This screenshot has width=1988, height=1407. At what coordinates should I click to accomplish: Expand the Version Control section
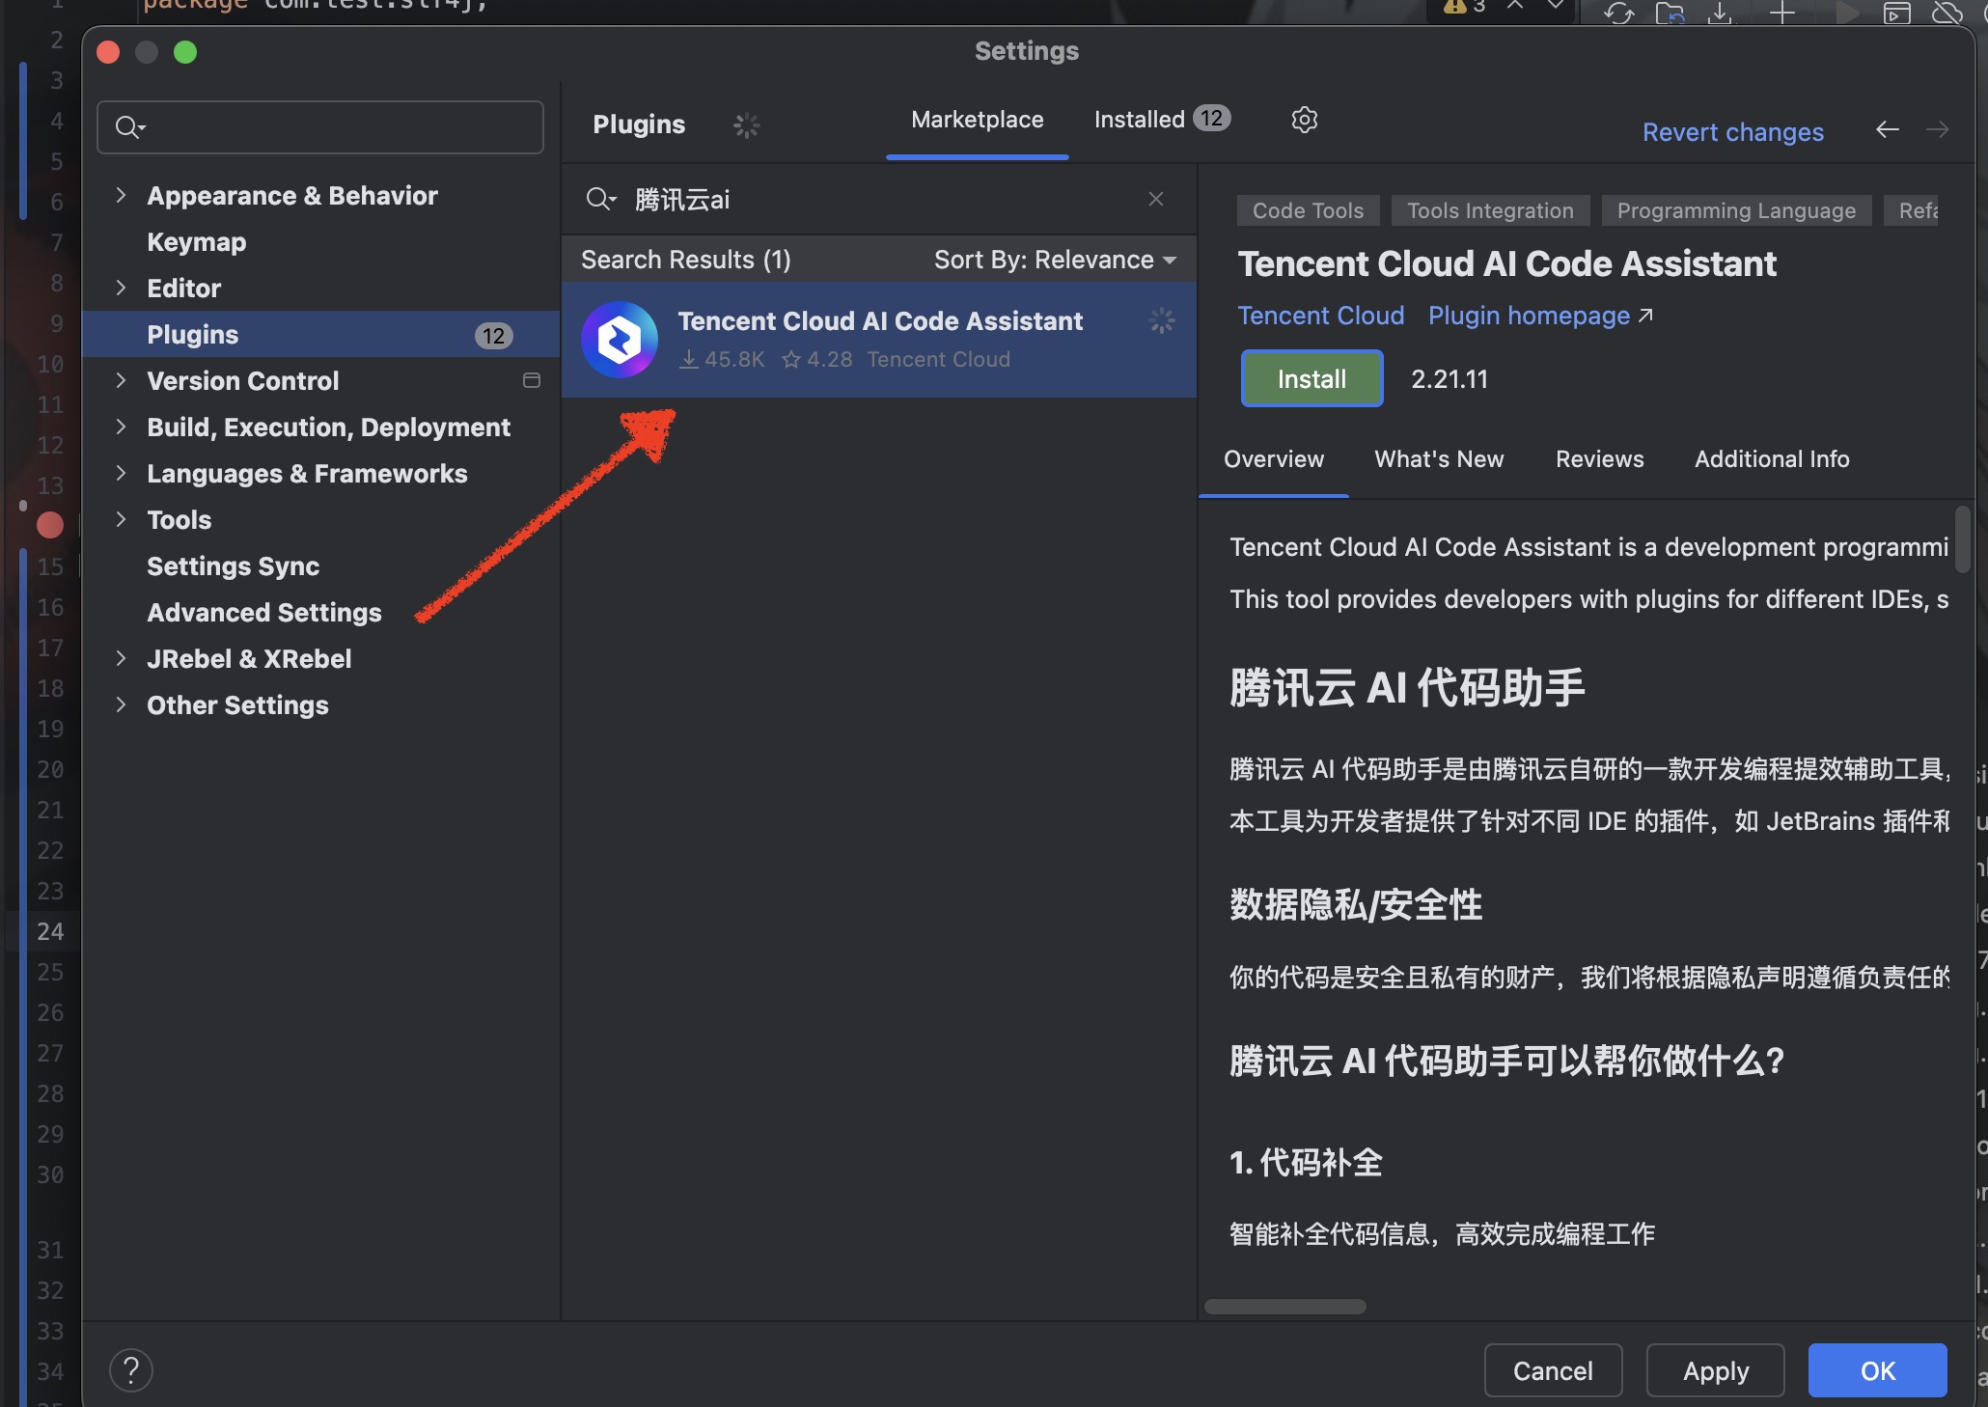click(121, 380)
